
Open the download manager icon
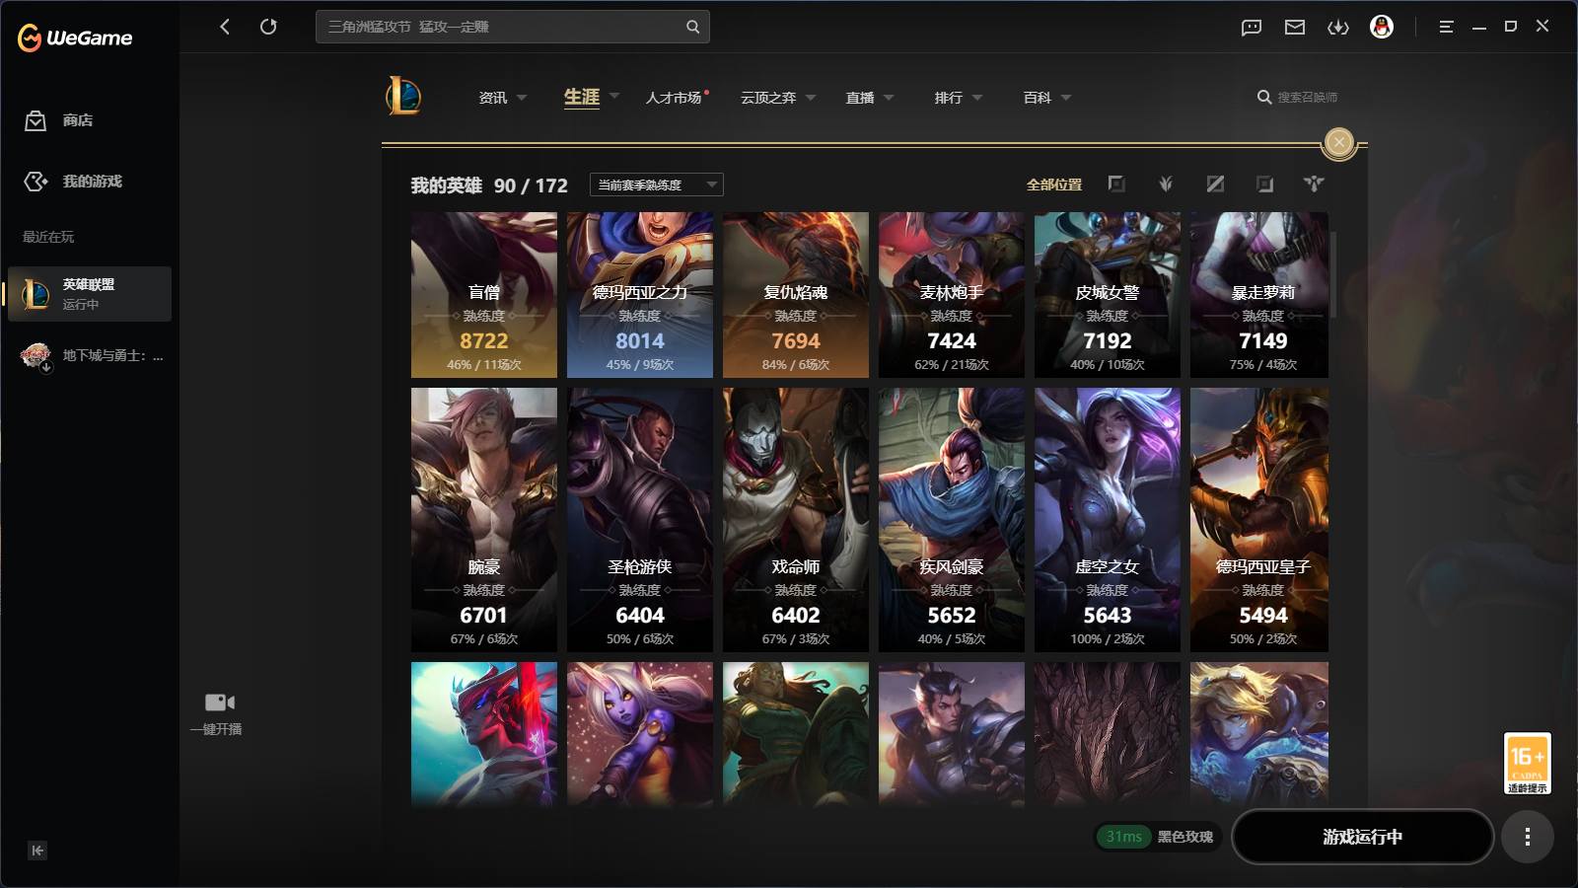click(1338, 28)
